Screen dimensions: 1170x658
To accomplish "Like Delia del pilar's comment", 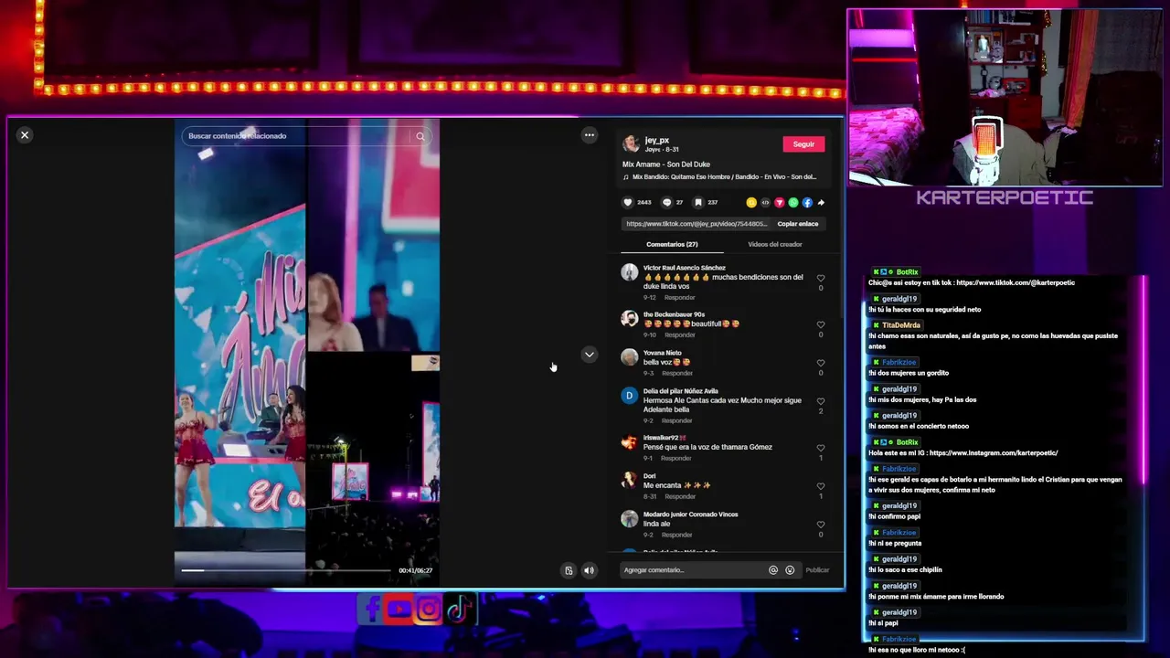I will (820, 401).
